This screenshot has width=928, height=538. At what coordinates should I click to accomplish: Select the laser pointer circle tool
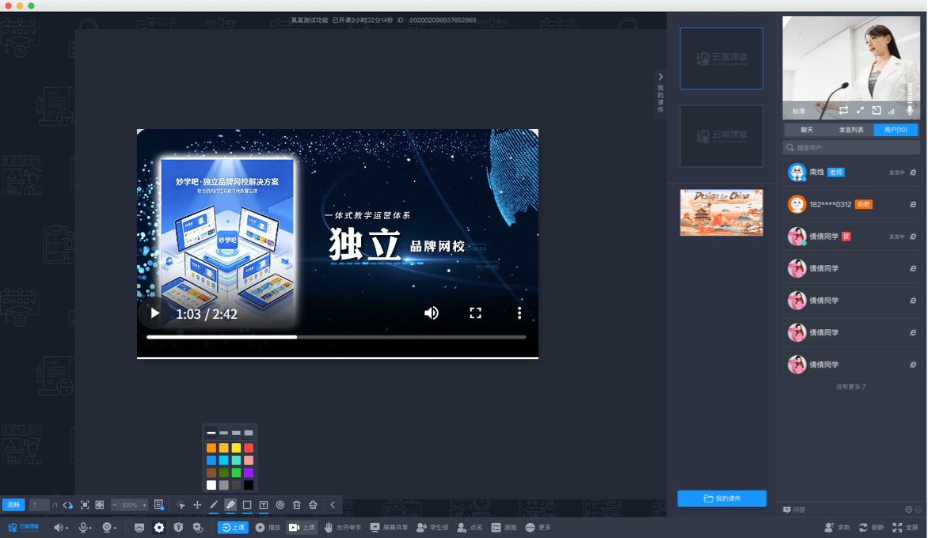(280, 505)
